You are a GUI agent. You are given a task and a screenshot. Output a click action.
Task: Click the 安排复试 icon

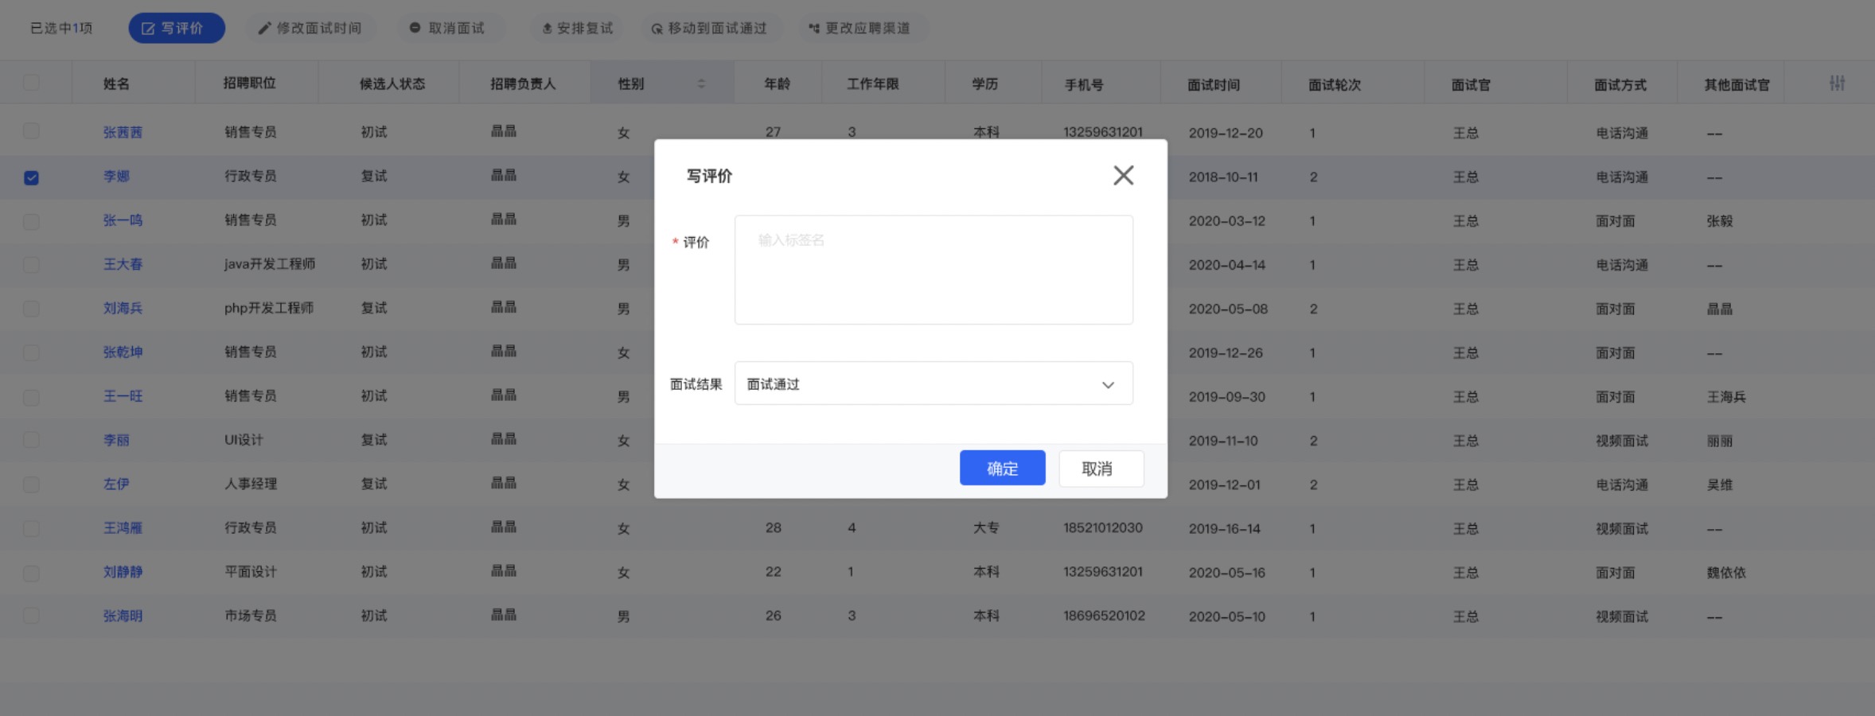pos(547,29)
